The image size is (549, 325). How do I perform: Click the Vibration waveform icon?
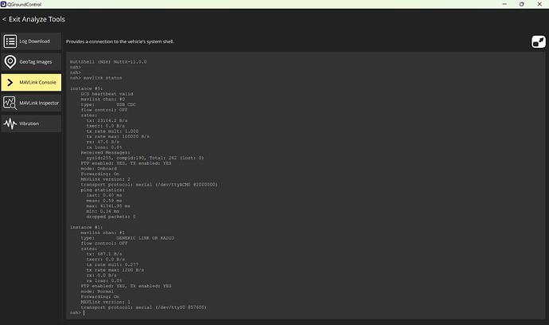[x=10, y=123]
